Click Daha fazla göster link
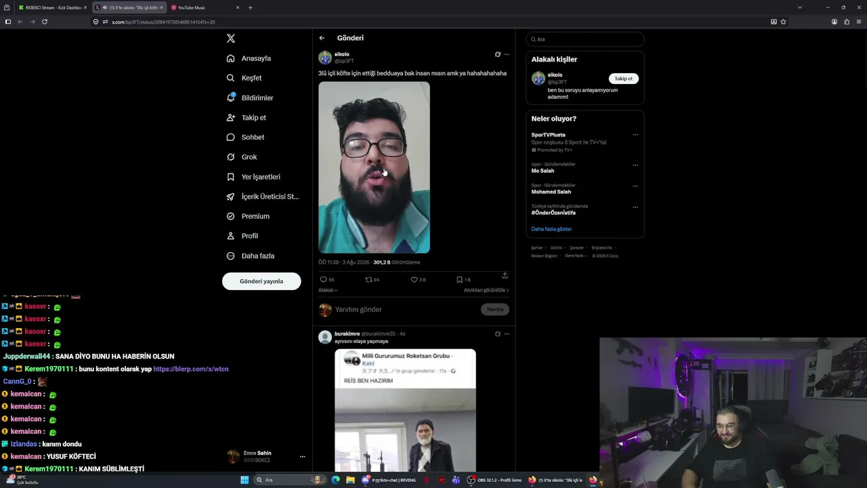 click(551, 229)
